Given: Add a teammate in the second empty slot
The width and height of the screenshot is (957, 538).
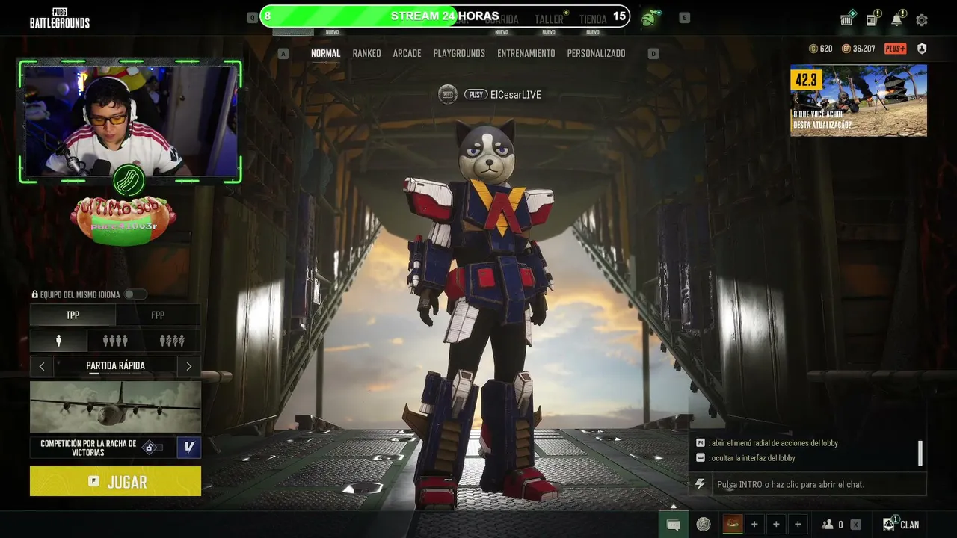Looking at the screenshot, I should (776, 525).
